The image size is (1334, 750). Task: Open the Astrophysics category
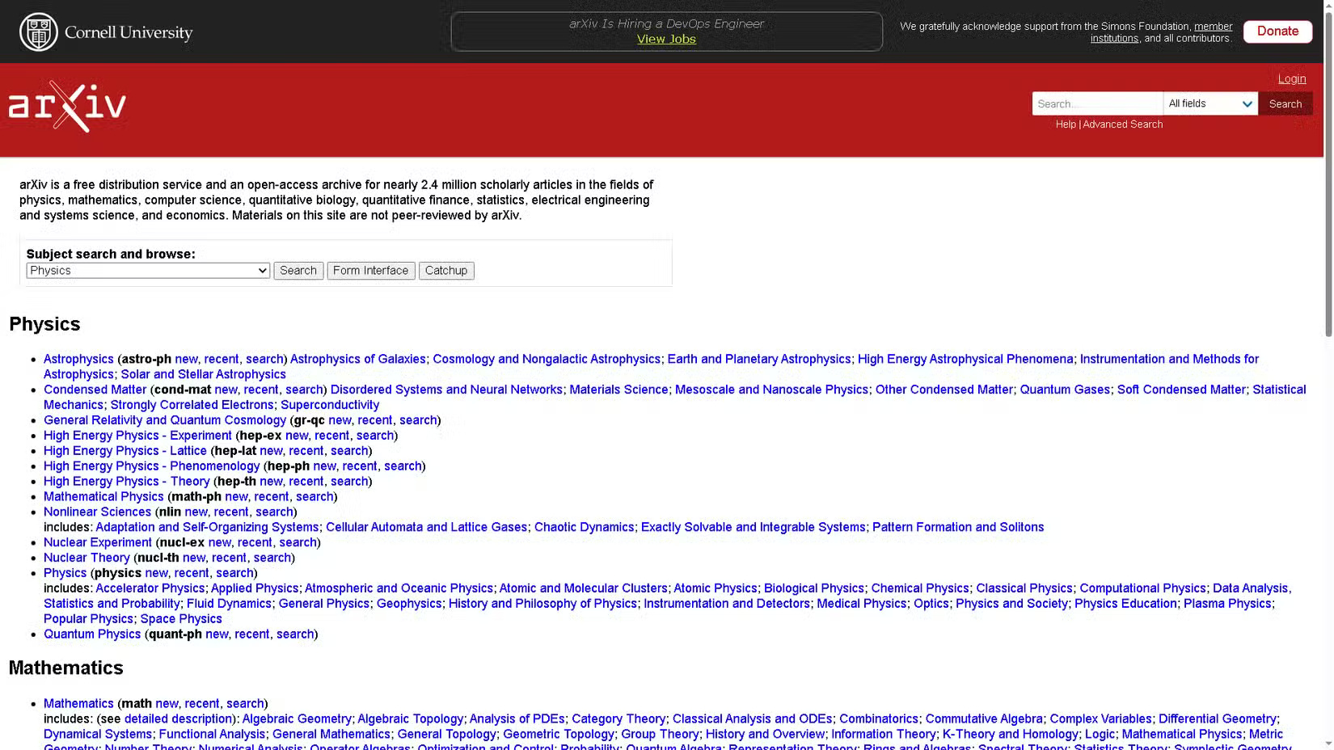(x=78, y=359)
